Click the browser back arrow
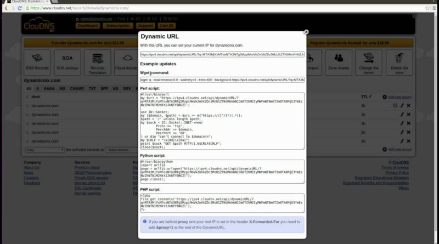Image resolution: width=439 pixels, height=244 pixels. 6,8
